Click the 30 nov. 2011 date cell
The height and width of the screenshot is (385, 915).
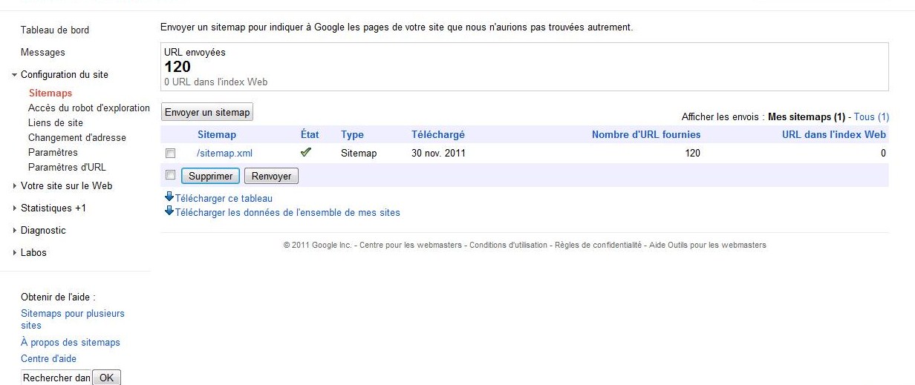point(438,154)
